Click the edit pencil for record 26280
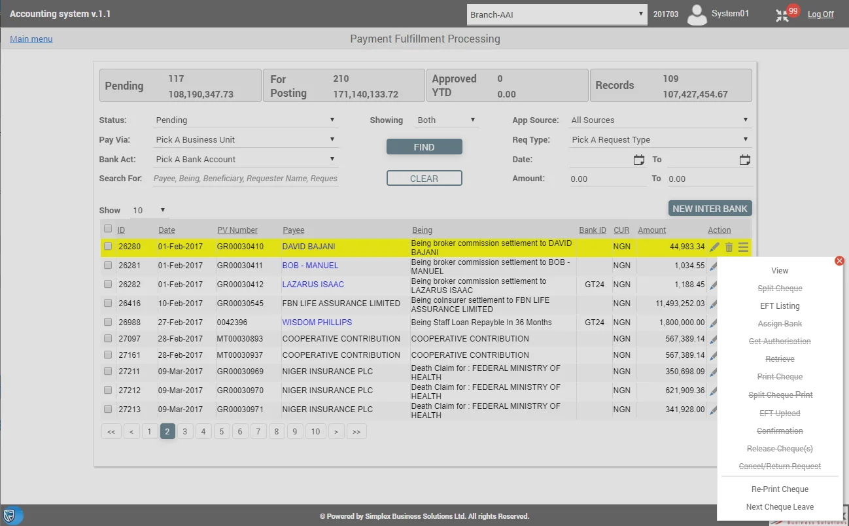 tap(714, 247)
